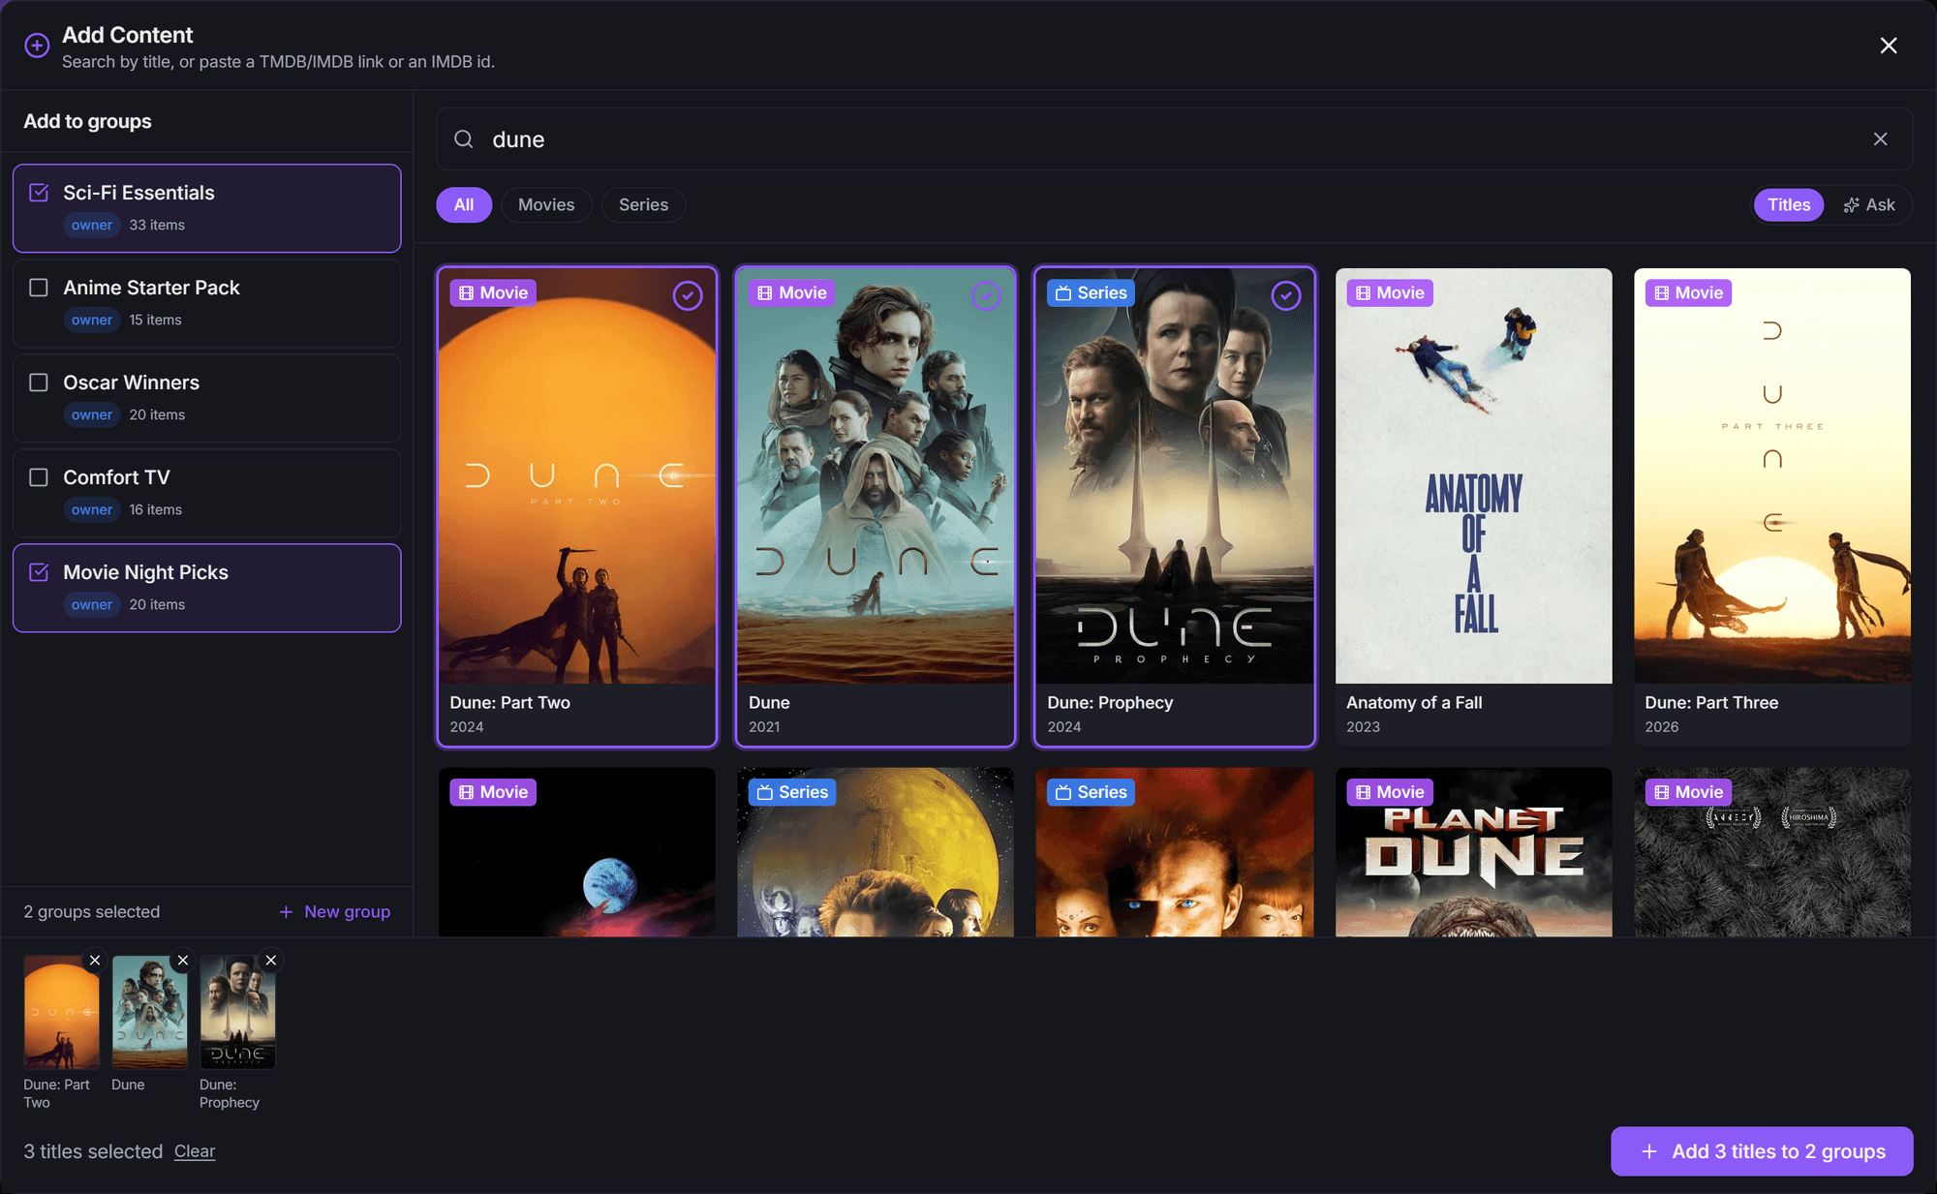1937x1194 pixels.
Task: Uncheck the Sci-Fi Essentials group
Action: click(x=39, y=193)
